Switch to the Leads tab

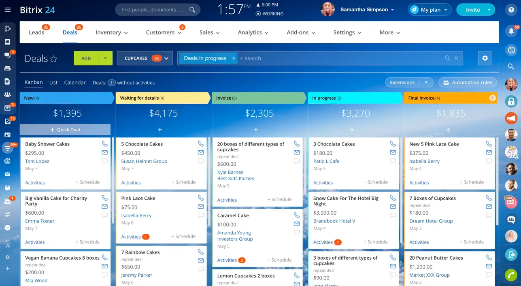pyautogui.click(x=36, y=32)
